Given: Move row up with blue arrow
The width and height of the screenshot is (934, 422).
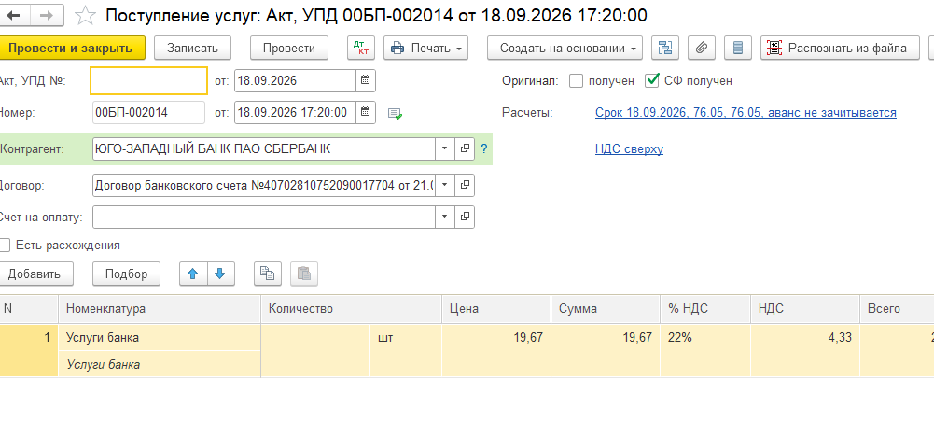Looking at the screenshot, I should click(193, 274).
